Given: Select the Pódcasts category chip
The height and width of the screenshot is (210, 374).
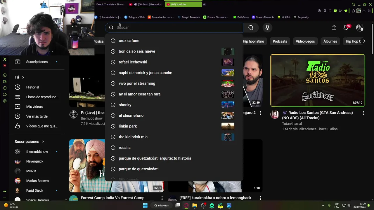Looking at the screenshot, I should click(280, 41).
